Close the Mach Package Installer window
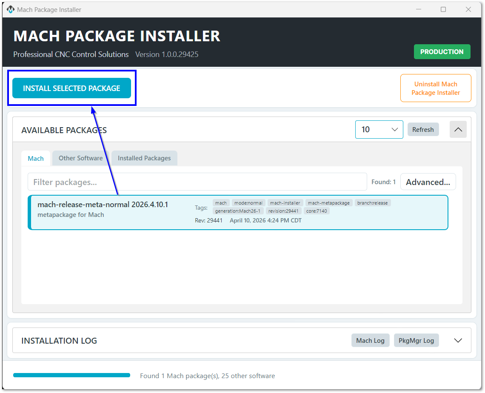Viewport: 485px width, 393px height. (x=468, y=10)
